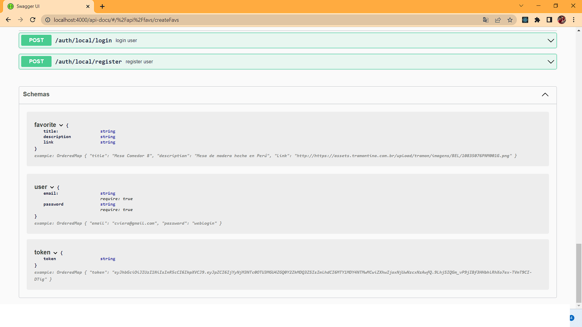
Task: Open the React DevTools extension icon
Action: coord(525,20)
